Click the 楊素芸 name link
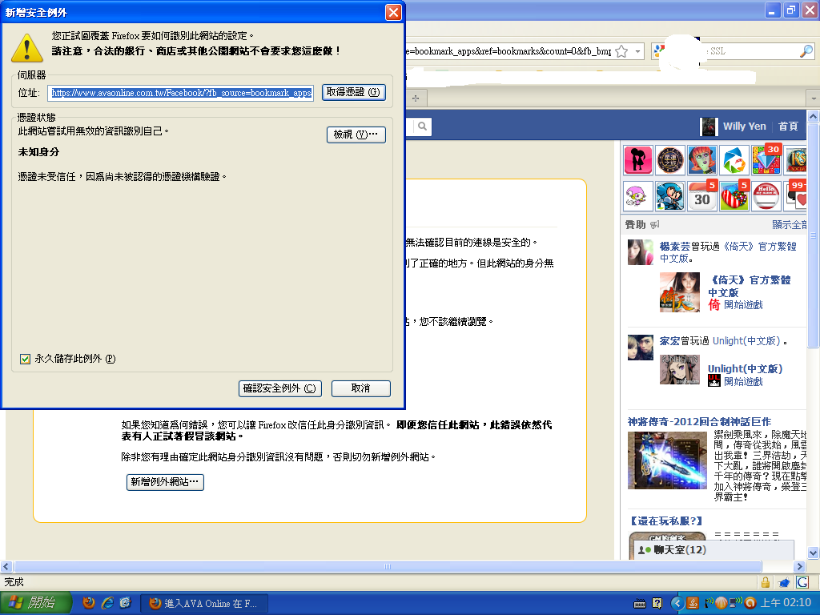 pos(674,247)
